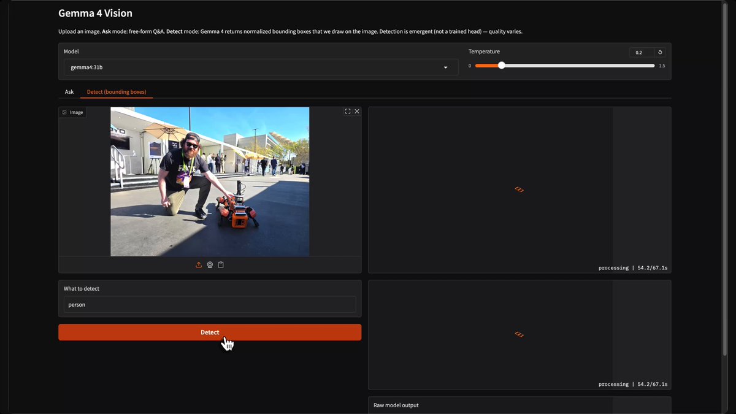Expand the image to fullscreen view
This screenshot has height=414, width=736.
[x=348, y=112]
